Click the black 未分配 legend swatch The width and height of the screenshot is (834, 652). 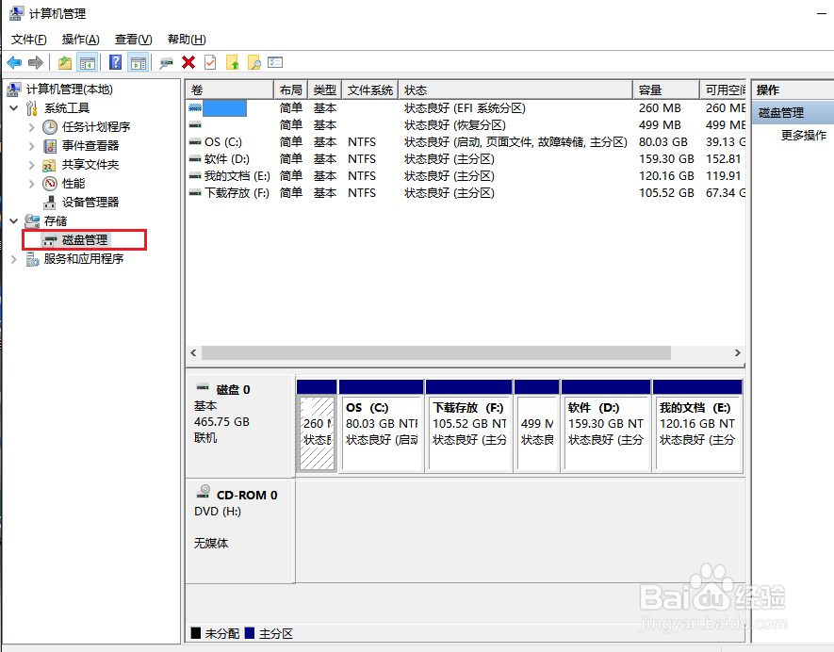tap(196, 633)
